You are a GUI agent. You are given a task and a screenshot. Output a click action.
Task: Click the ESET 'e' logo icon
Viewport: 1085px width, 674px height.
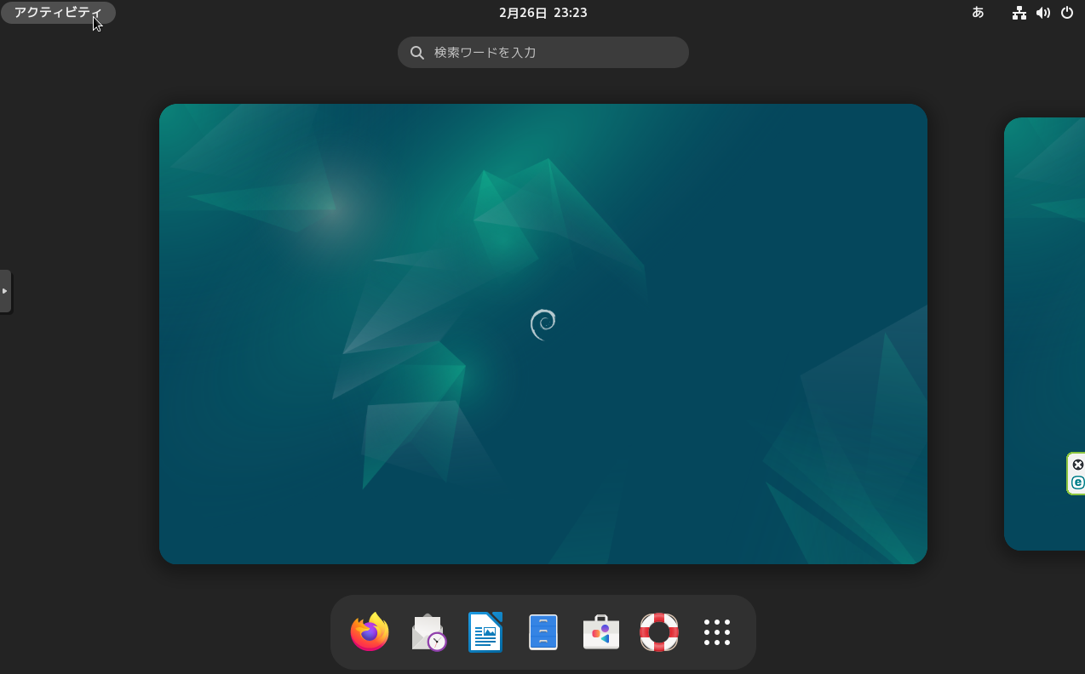(1077, 483)
